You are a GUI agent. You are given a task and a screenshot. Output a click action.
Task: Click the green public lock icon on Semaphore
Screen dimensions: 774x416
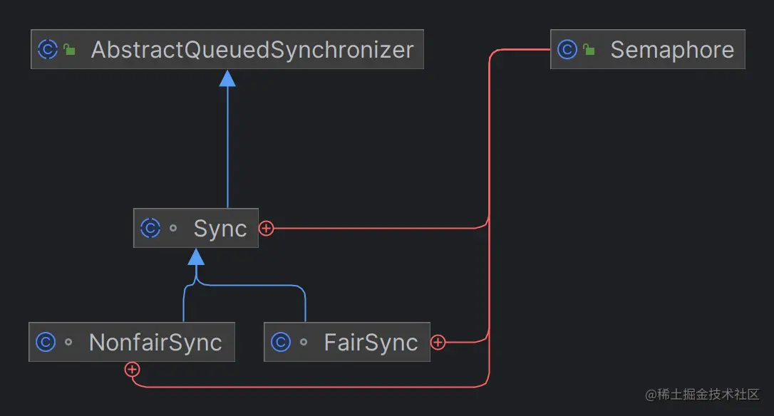pyautogui.click(x=589, y=49)
